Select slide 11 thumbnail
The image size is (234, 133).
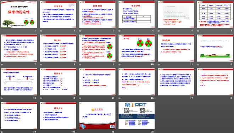[x=176, y=48]
